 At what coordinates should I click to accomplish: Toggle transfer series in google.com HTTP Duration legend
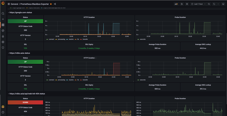[x=84, y=39]
